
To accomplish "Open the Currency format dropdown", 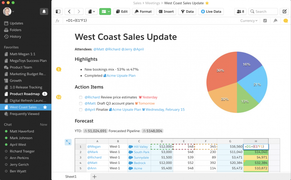I will click(x=249, y=21).
